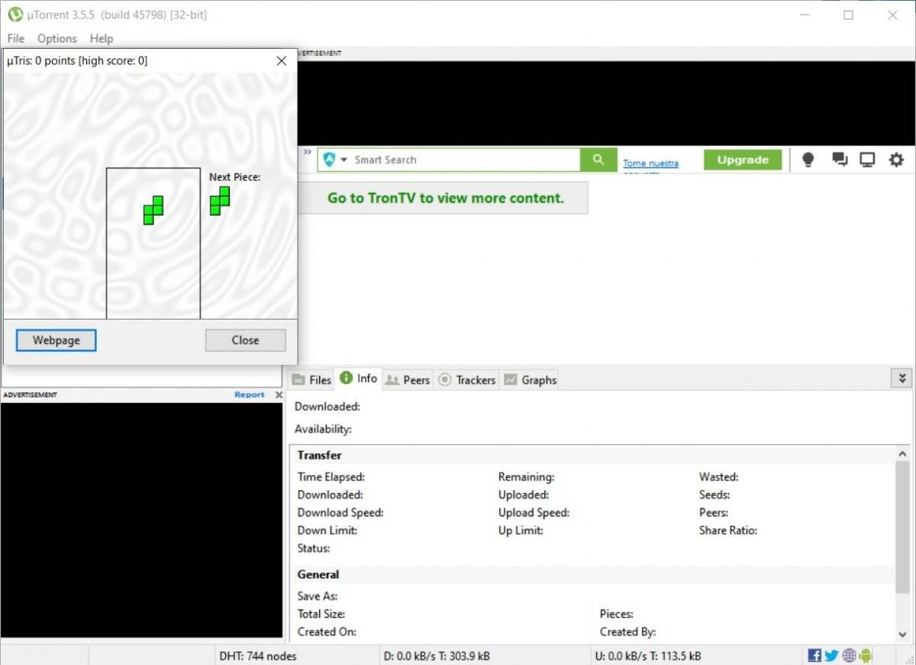Click the green search magnifier button
Viewport: 916px width, 665px height.
tap(598, 160)
